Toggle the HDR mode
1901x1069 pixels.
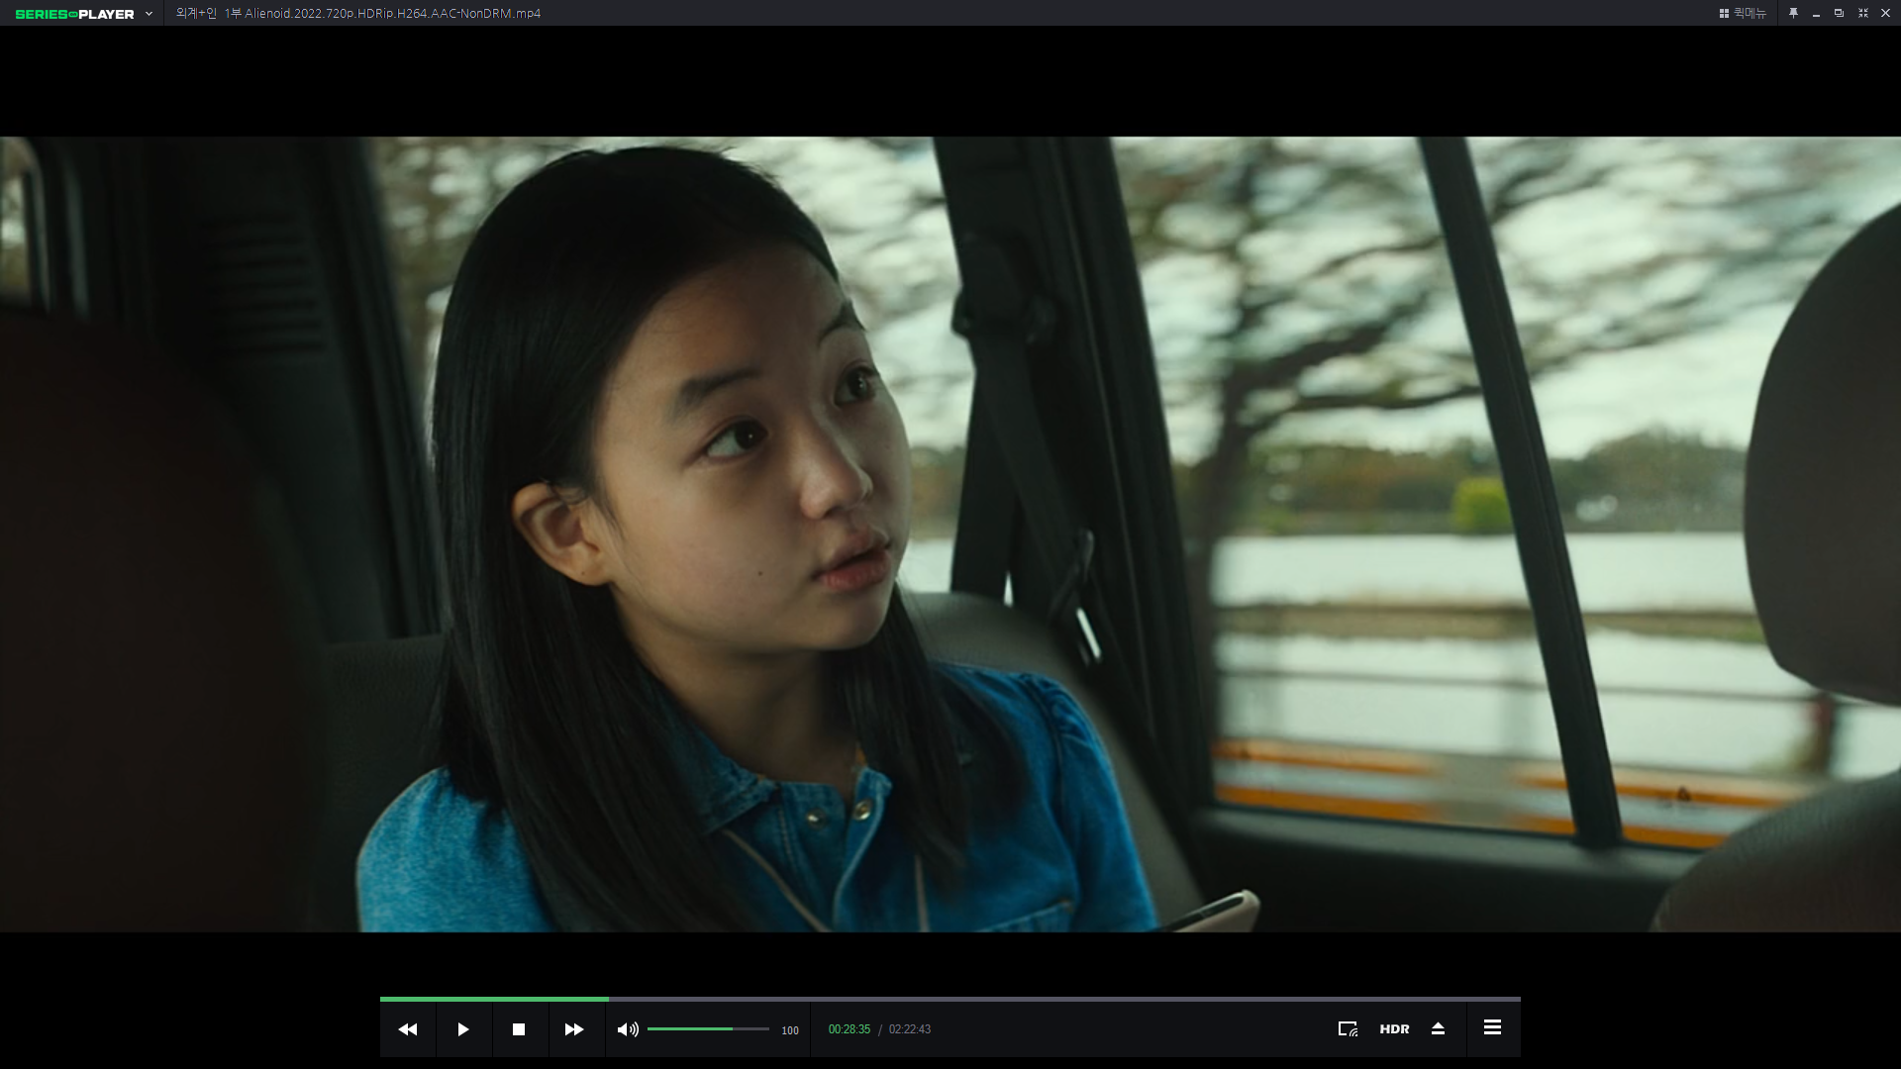click(1394, 1029)
